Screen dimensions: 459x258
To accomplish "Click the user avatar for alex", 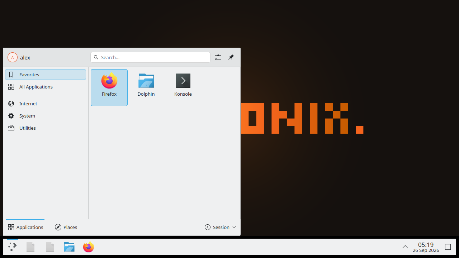I will (x=13, y=57).
